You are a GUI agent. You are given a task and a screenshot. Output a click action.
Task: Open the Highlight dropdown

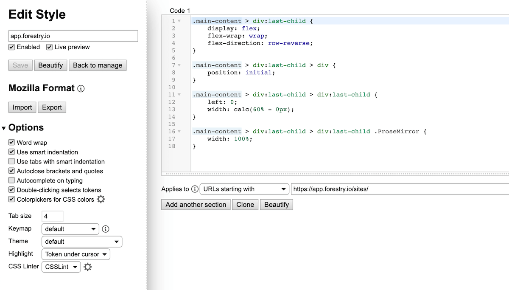pyautogui.click(x=76, y=254)
